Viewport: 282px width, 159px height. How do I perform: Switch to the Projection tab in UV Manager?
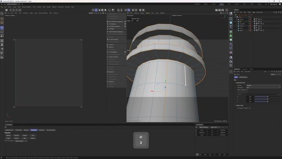click(34, 130)
